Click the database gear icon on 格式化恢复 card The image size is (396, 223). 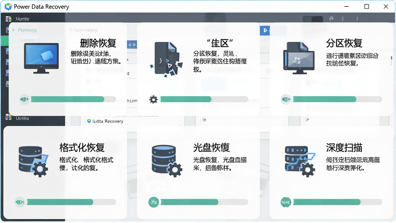[x=33, y=161]
